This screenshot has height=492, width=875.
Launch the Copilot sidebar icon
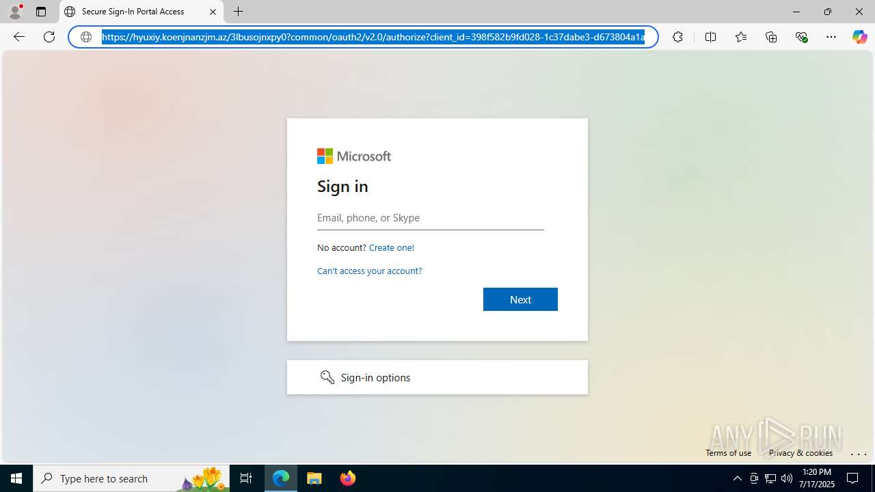click(x=859, y=37)
